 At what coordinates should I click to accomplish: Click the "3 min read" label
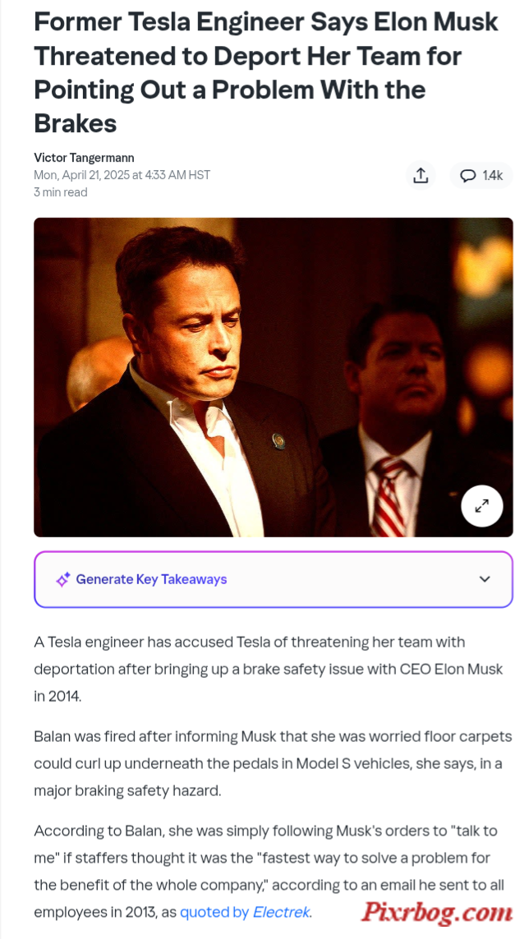point(61,192)
